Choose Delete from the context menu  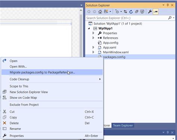point(52,123)
